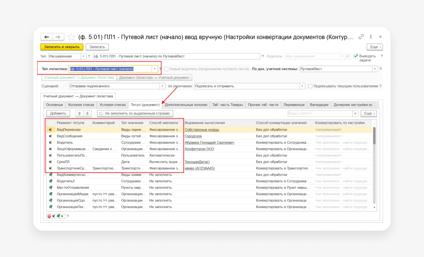This screenshot has height=257, width=424.
Task: Switch to Таб. часть Товары tab
Action: click(228, 105)
